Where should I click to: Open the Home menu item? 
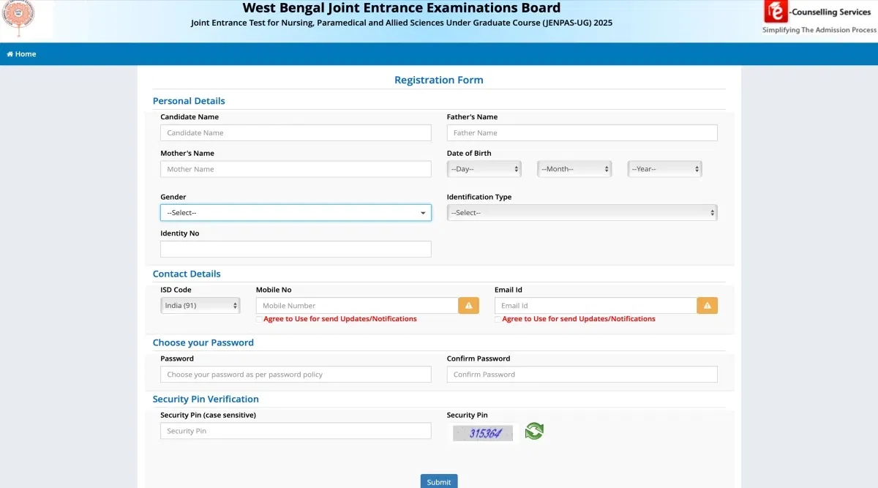coord(21,54)
